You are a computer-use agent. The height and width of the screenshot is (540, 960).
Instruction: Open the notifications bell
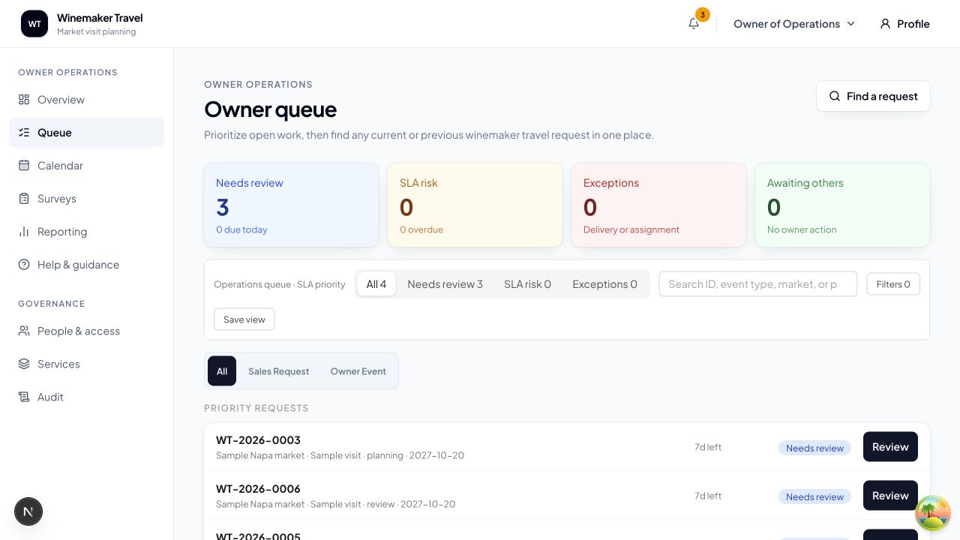[x=694, y=24]
